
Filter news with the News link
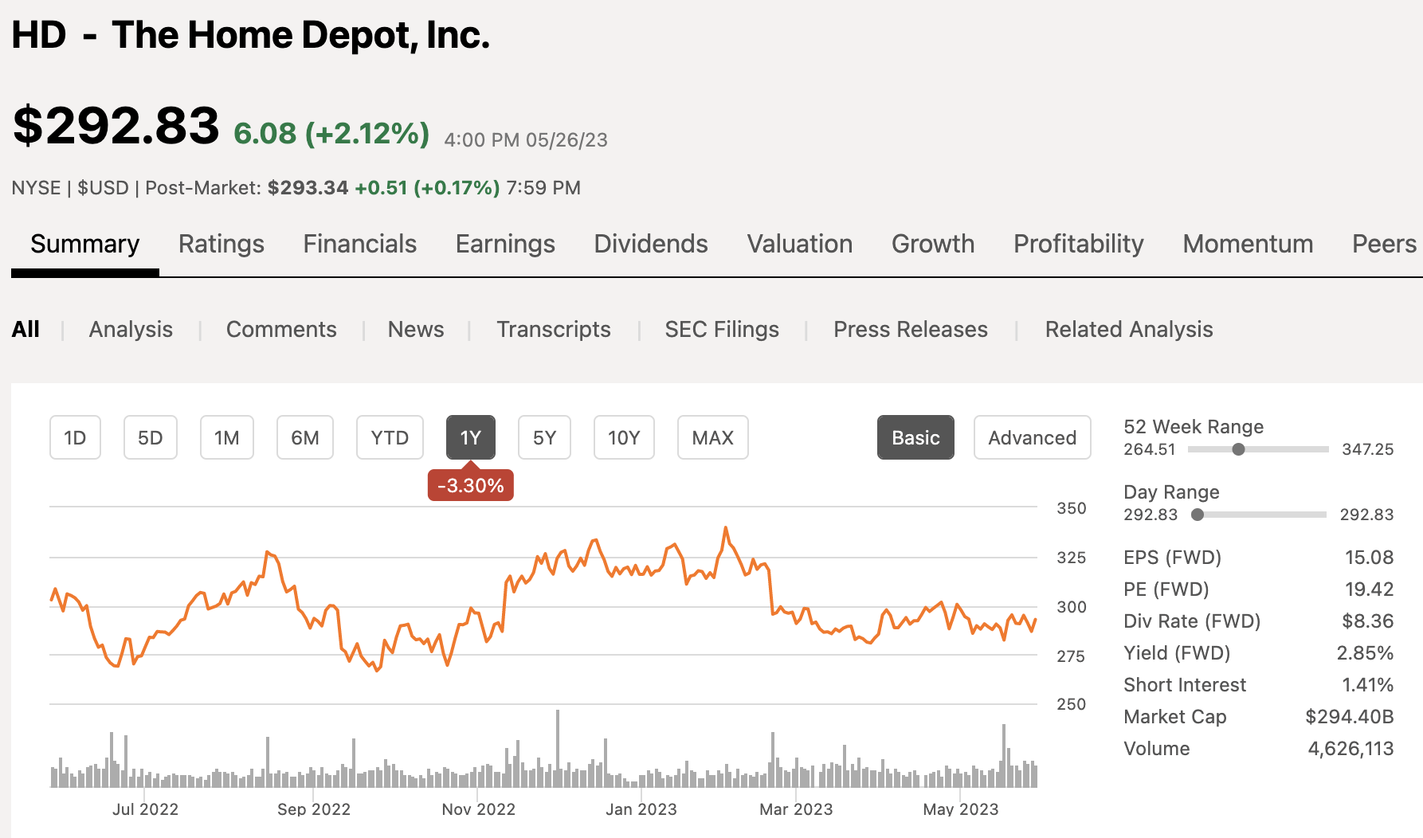[415, 329]
